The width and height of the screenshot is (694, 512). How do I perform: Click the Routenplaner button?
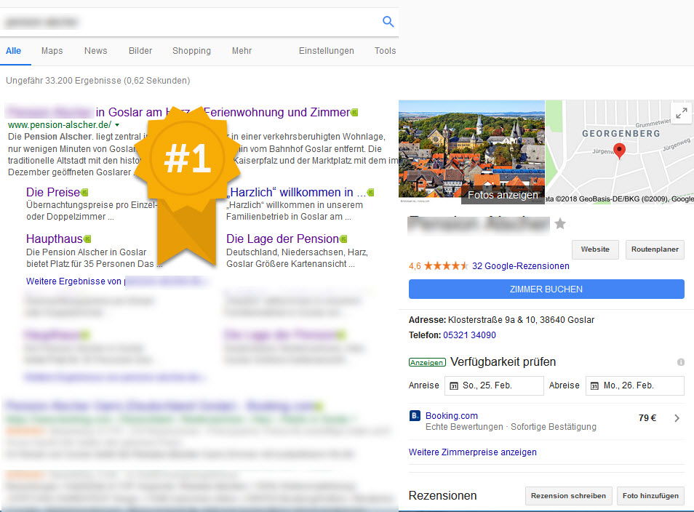(655, 249)
